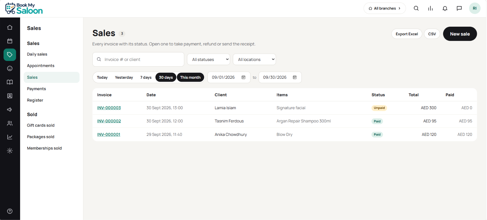The height and width of the screenshot is (220, 487).
Task: Expand the All statuses dropdown
Action: (x=208, y=59)
